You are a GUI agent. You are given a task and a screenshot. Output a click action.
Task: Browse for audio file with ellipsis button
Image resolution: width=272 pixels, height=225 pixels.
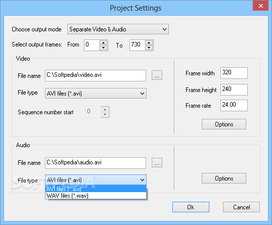(x=157, y=162)
